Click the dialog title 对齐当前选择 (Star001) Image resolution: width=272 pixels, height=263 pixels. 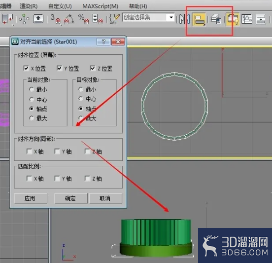coord(49,41)
